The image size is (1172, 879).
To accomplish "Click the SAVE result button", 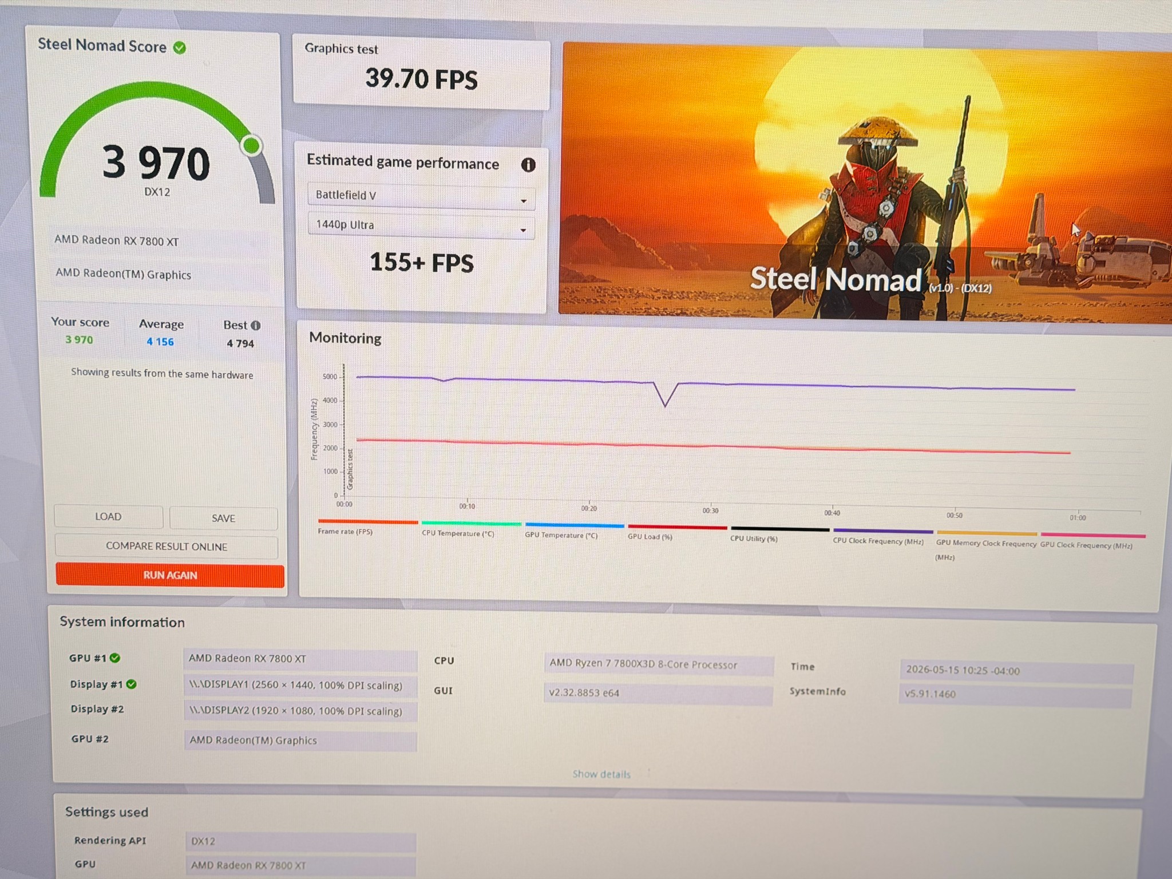I will tap(223, 518).
